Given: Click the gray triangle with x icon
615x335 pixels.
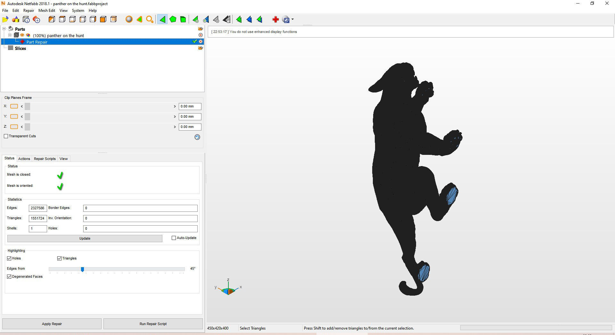Looking at the screenshot, I should coord(216,20).
